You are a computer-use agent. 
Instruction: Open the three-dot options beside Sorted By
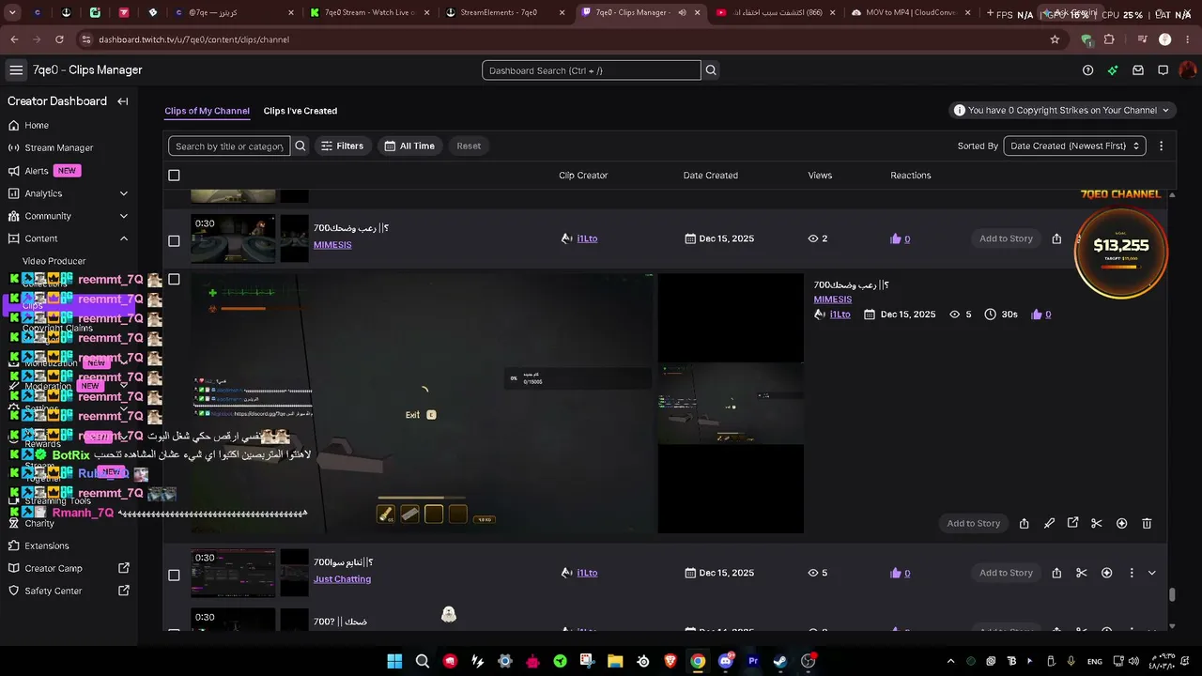click(1162, 146)
